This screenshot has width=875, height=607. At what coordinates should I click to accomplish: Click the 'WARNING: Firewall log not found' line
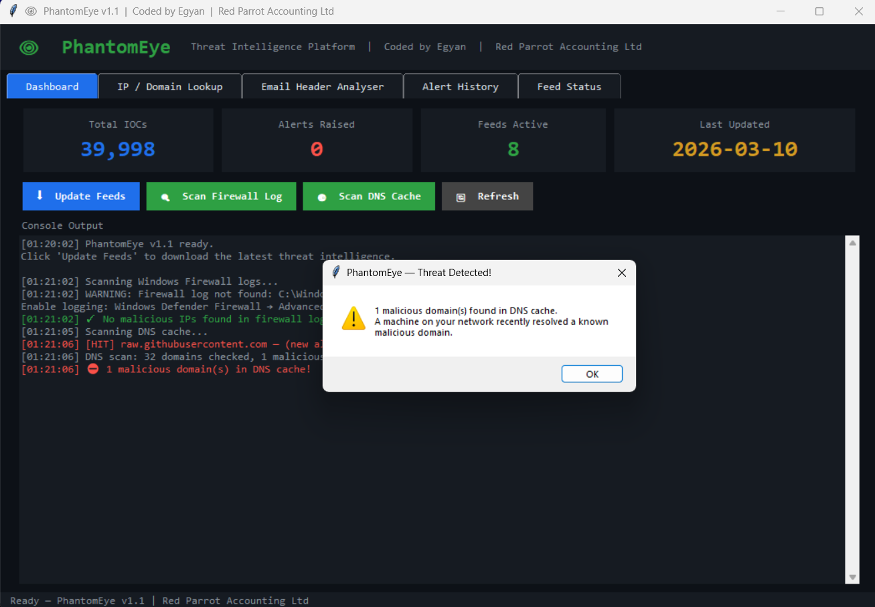(172, 294)
